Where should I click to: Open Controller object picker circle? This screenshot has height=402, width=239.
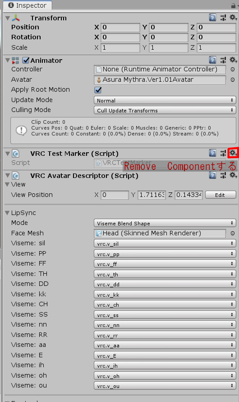pyautogui.click(x=233, y=69)
